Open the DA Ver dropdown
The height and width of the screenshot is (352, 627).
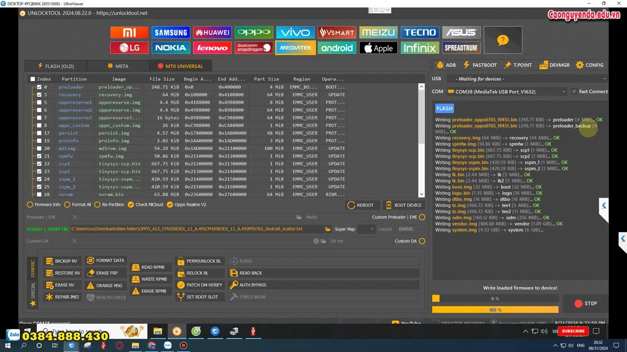point(368,241)
